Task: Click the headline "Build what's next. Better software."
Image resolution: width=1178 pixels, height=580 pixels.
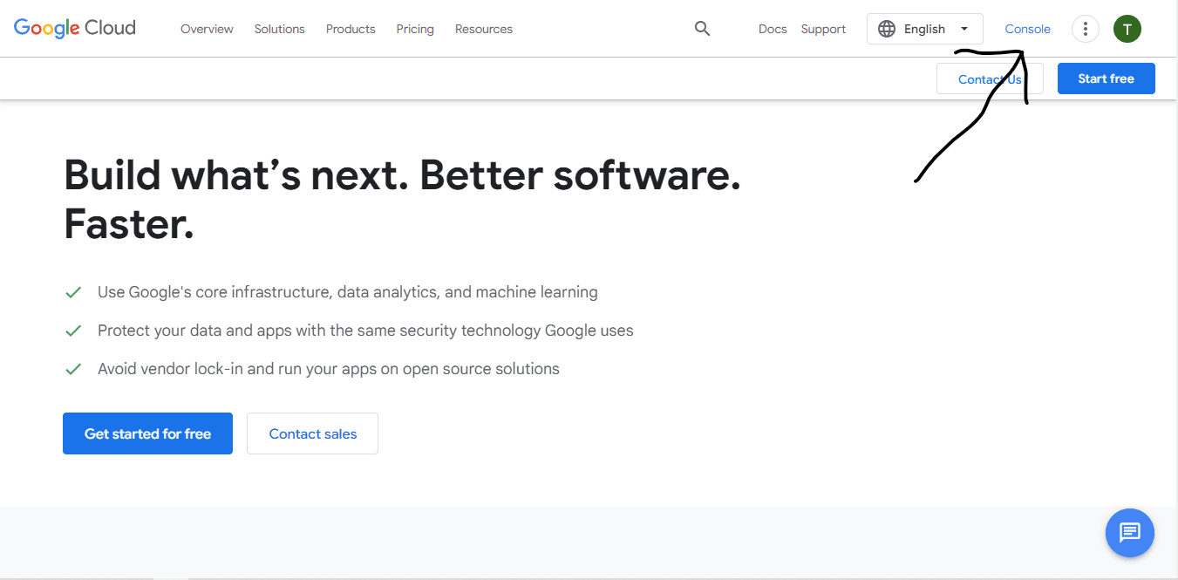Action: point(402,175)
